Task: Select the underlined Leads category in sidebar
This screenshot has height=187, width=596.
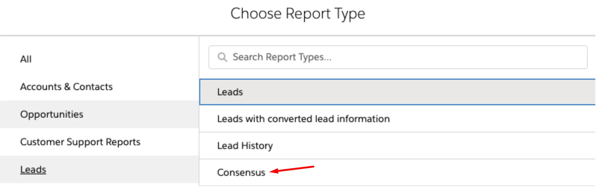Action: 33,170
